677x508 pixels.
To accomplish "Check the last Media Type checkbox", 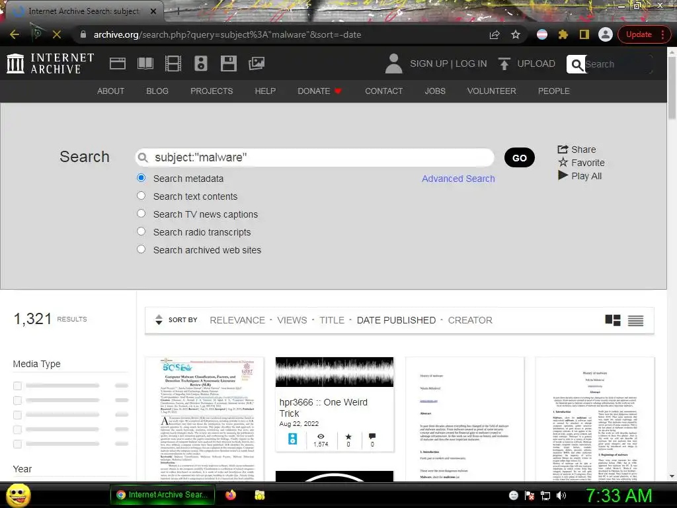I will (x=17, y=444).
